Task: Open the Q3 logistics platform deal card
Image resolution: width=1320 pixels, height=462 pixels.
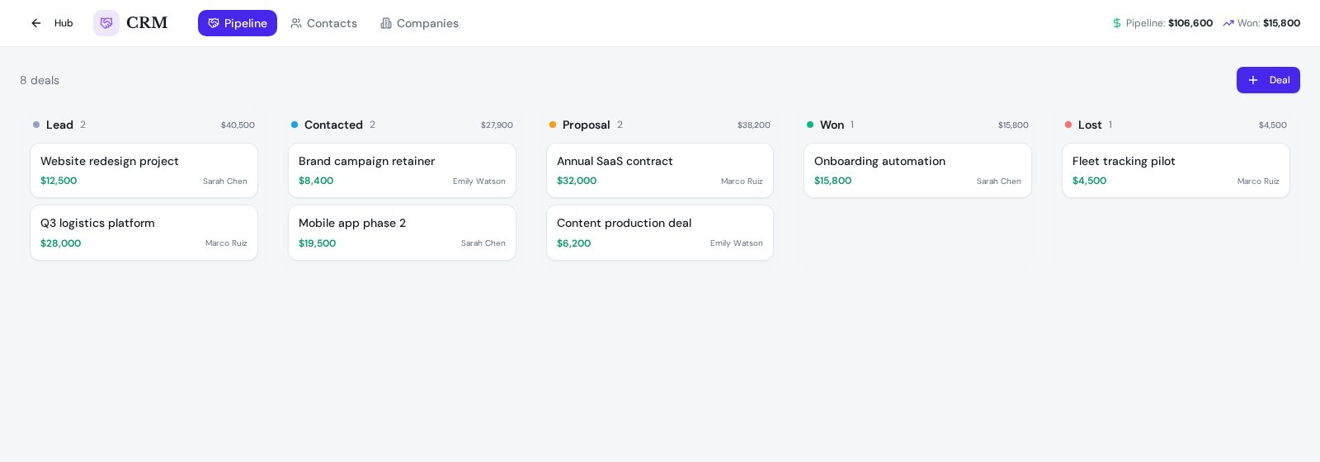Action: (x=144, y=233)
